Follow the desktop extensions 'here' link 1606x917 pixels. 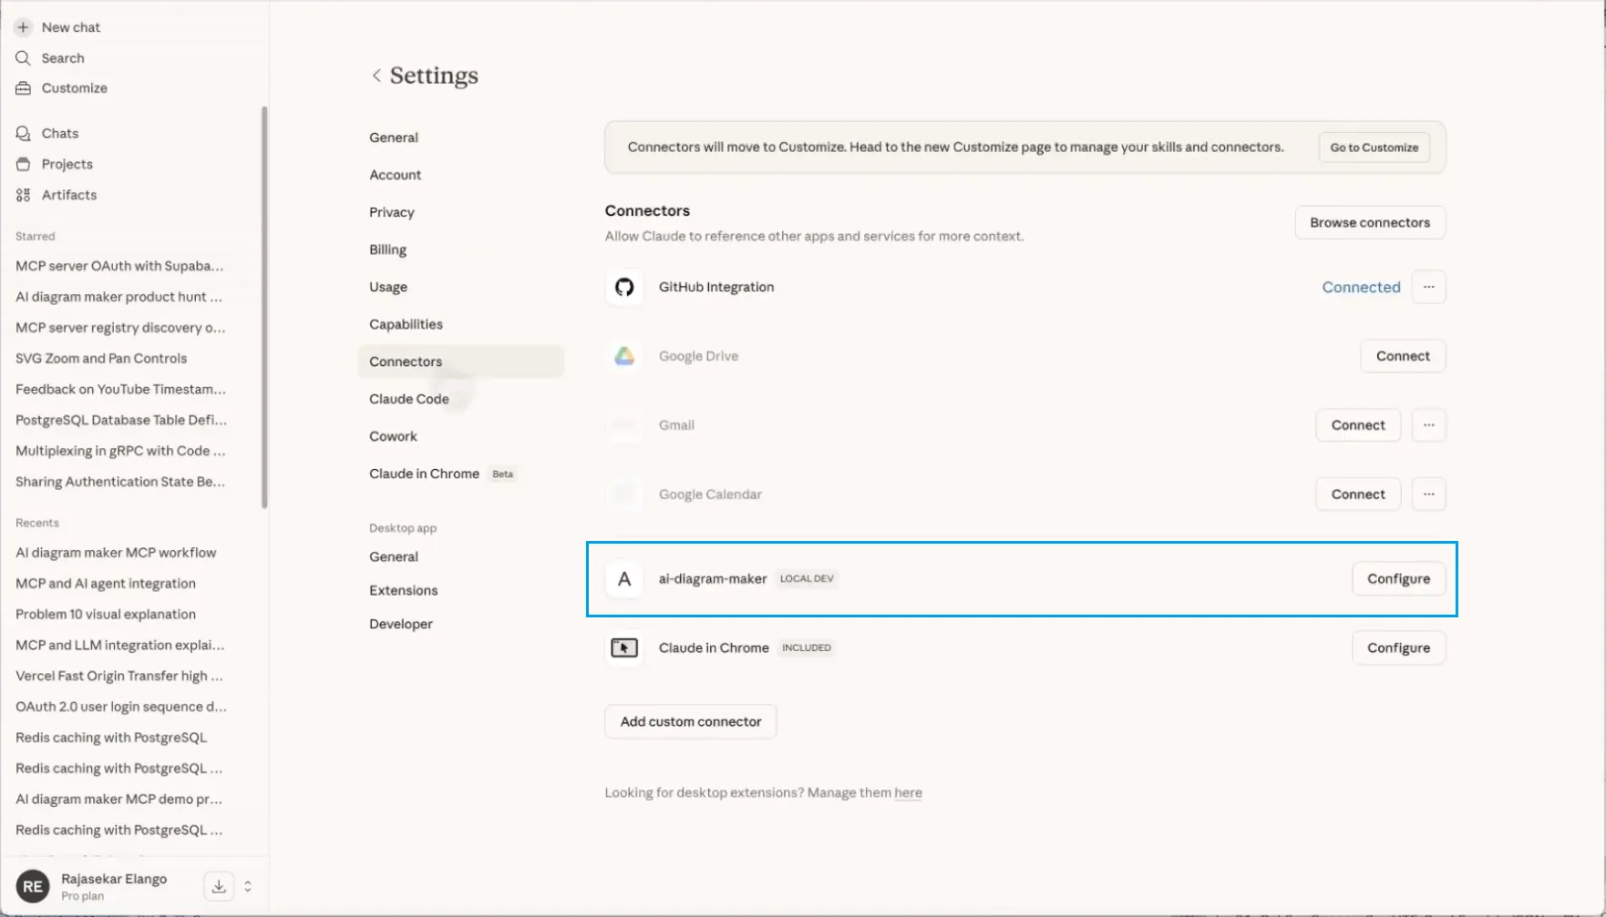[908, 793]
